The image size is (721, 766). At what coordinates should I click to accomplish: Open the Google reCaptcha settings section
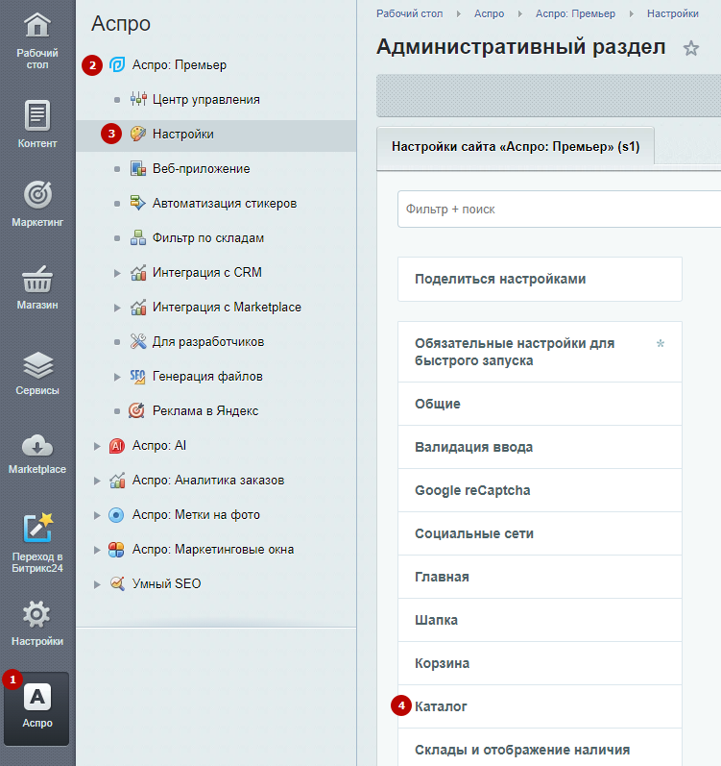pos(472,490)
